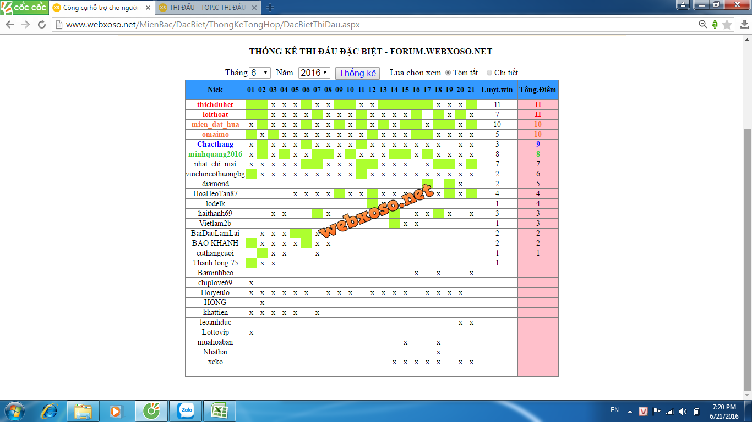
Task: Bookmark this page with the star
Action: pos(727,25)
